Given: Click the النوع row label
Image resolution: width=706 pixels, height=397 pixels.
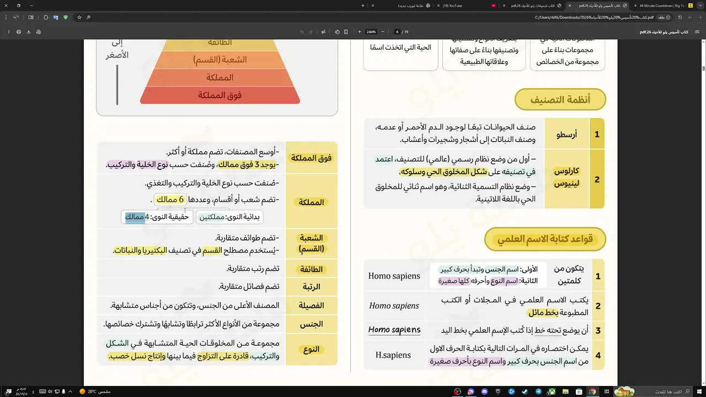Looking at the screenshot, I should [x=311, y=349].
